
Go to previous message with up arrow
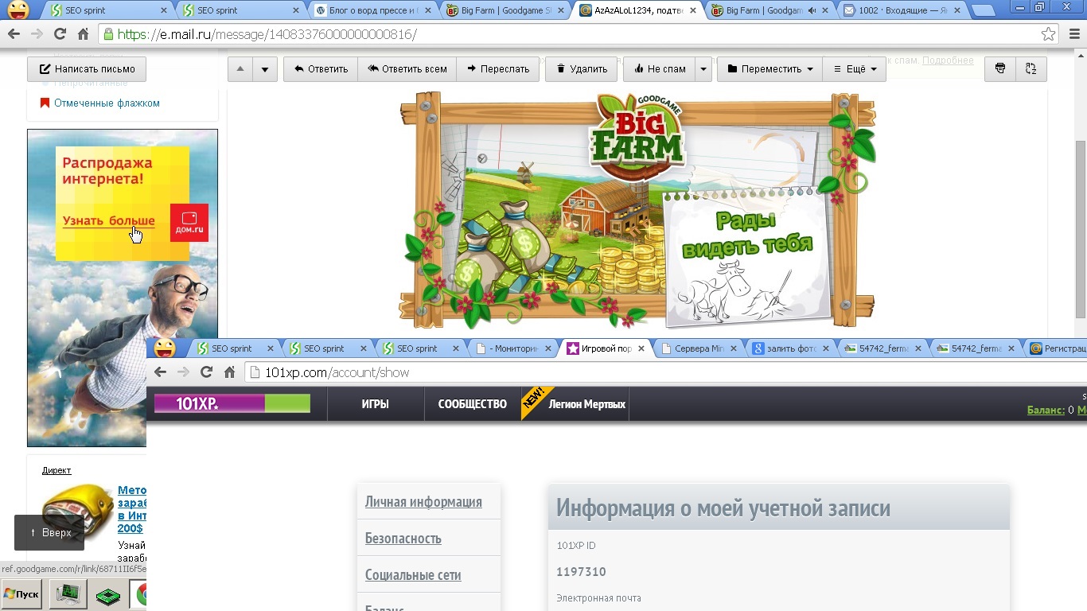[x=240, y=68]
